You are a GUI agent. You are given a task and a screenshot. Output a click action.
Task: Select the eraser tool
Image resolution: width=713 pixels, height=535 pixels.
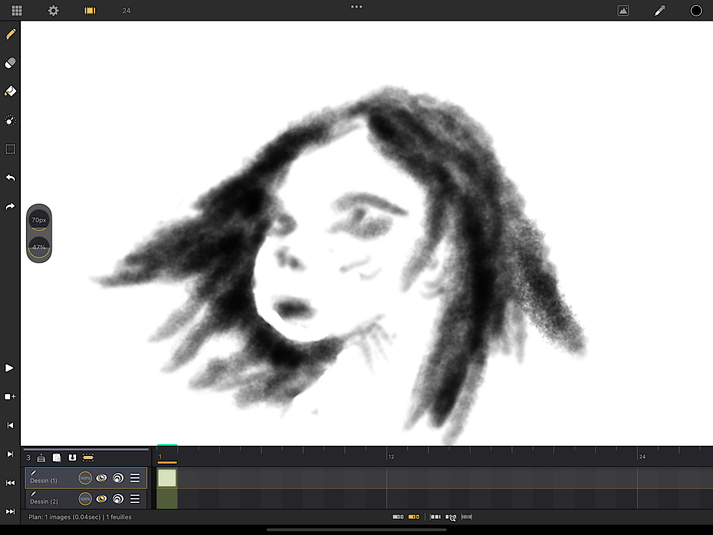[x=10, y=63]
